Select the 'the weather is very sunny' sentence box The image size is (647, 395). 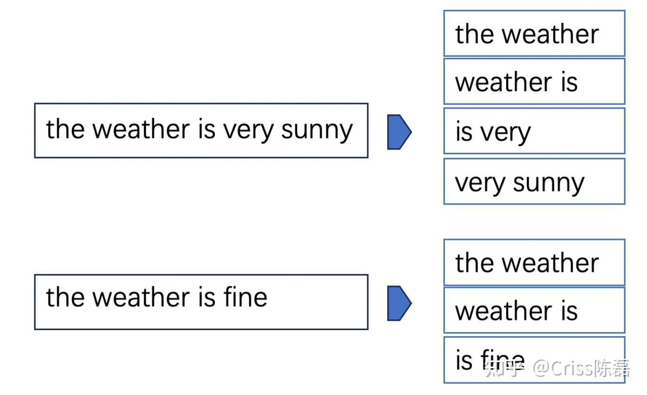click(201, 130)
